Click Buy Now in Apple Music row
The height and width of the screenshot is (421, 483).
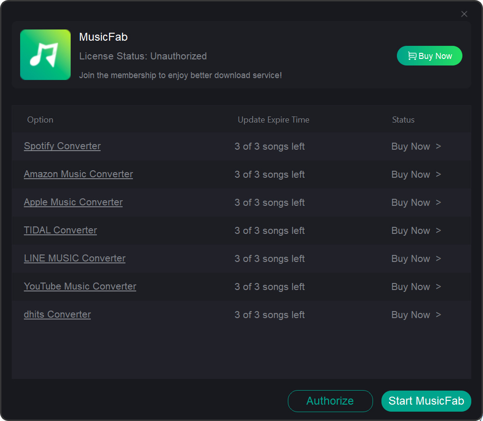click(x=416, y=203)
